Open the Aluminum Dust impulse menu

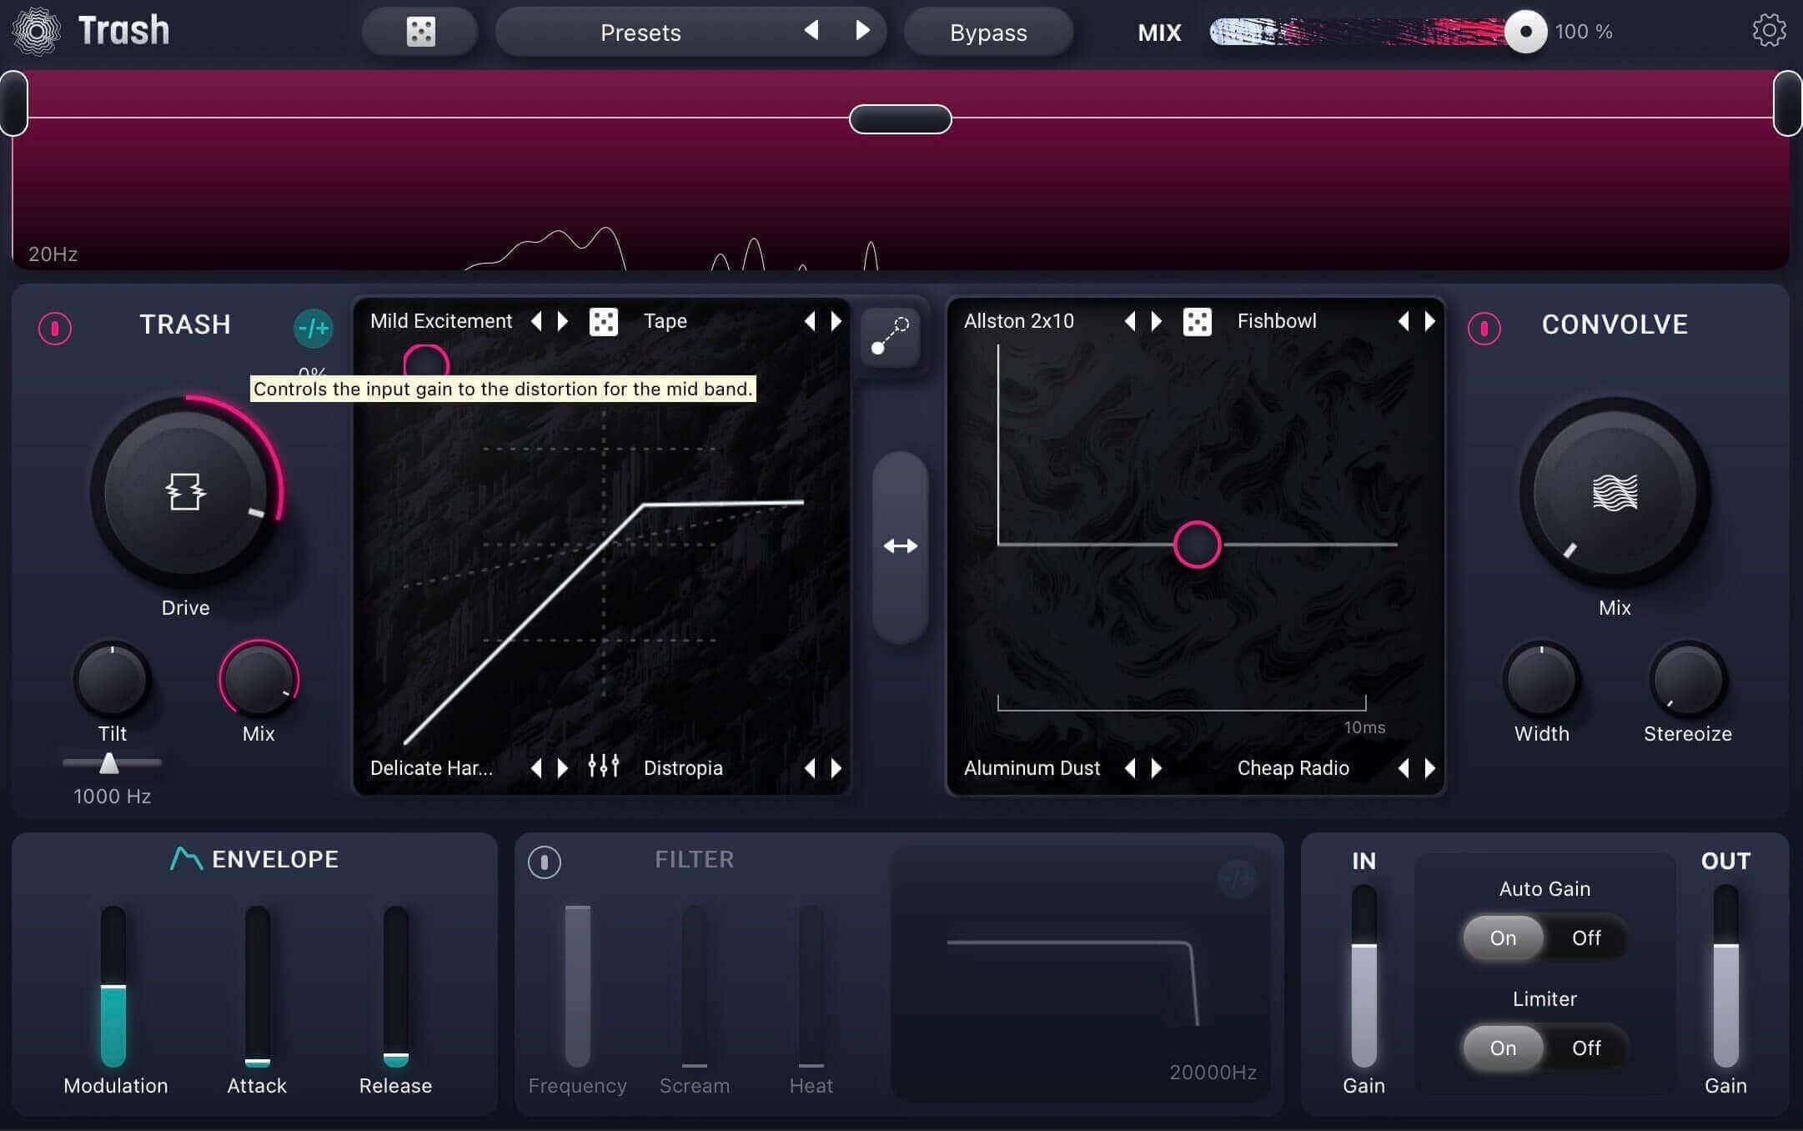[1032, 767]
